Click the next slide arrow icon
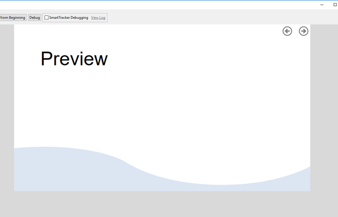Screen dimensions: 338x217 pos(304,31)
